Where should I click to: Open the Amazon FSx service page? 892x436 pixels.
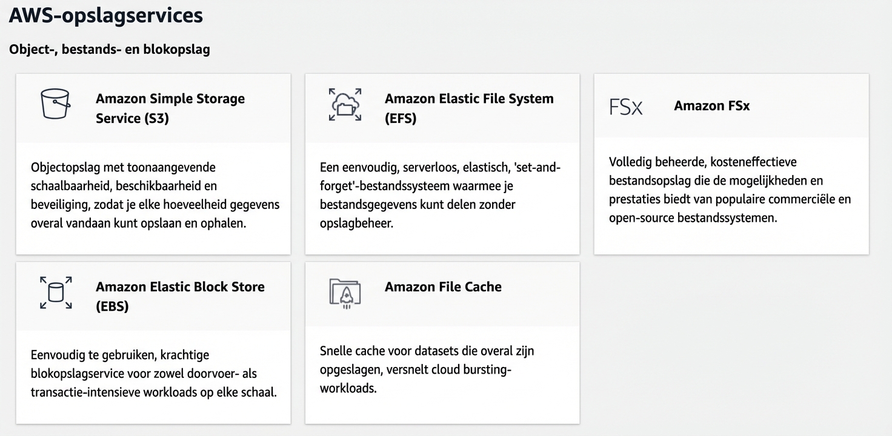pos(712,105)
